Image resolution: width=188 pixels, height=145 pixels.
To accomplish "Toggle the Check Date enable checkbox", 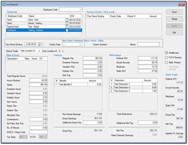I will pyautogui.click(x=64, y=44).
